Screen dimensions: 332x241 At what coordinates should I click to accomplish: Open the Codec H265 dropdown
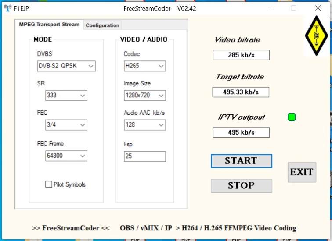[144, 66]
